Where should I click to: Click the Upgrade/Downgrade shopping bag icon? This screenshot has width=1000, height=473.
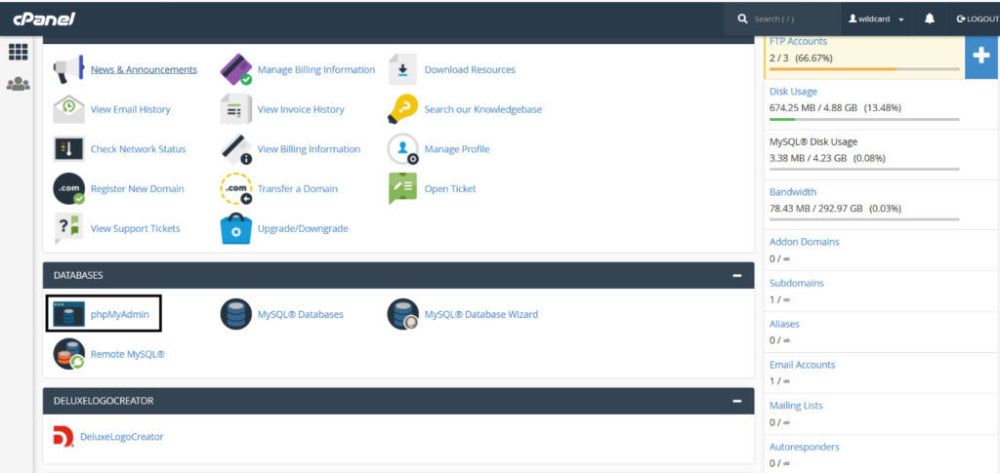coord(236,228)
